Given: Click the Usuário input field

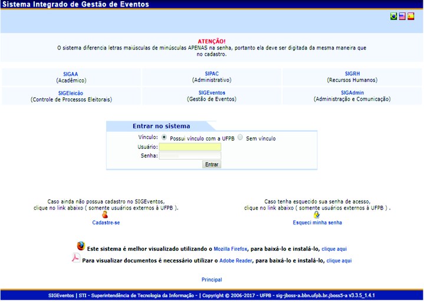Looking at the screenshot, I should (x=189, y=147).
